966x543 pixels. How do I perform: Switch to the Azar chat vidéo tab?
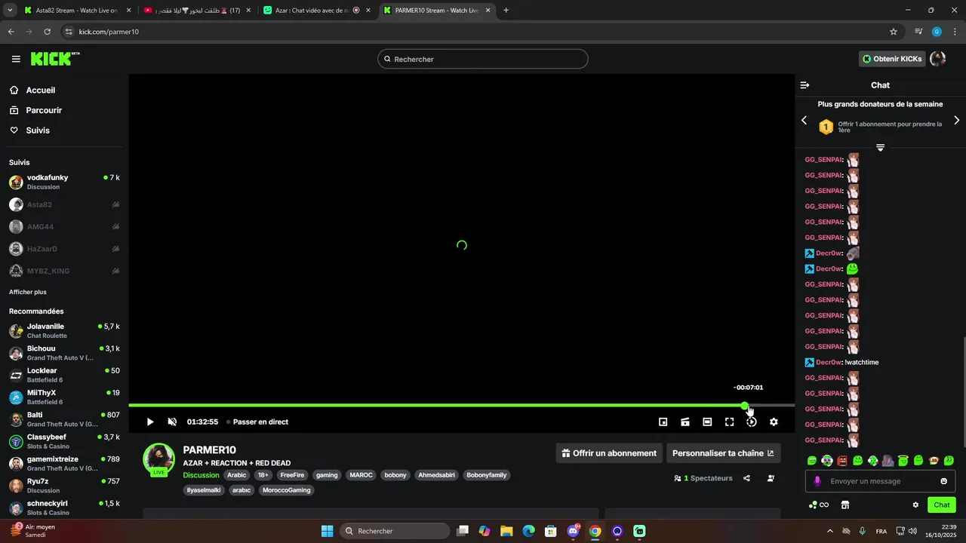pos(316,11)
